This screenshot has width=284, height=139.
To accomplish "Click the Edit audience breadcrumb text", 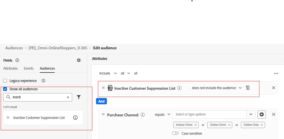I will pos(105,48).
